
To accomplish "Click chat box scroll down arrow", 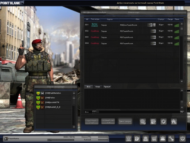I will tap(182, 107).
